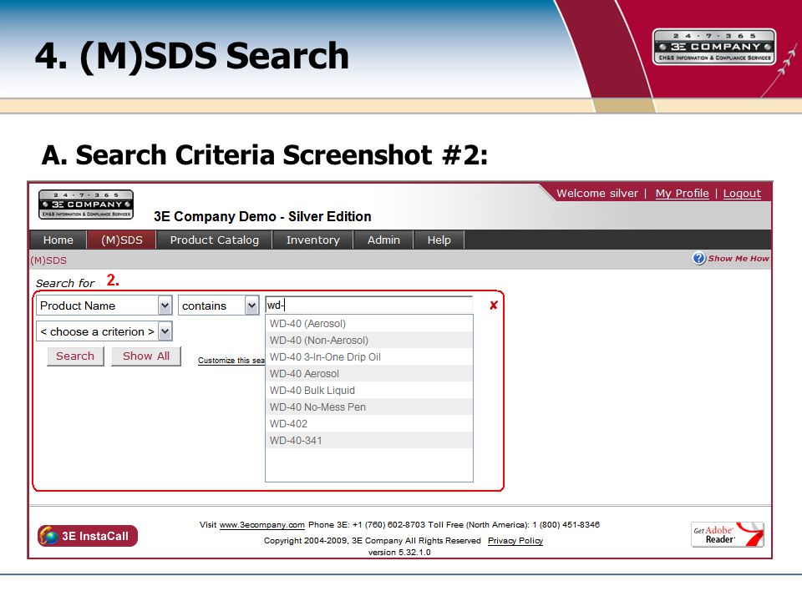This screenshot has height=601, width=802.
Task: Click the Logout link
Action: click(742, 193)
